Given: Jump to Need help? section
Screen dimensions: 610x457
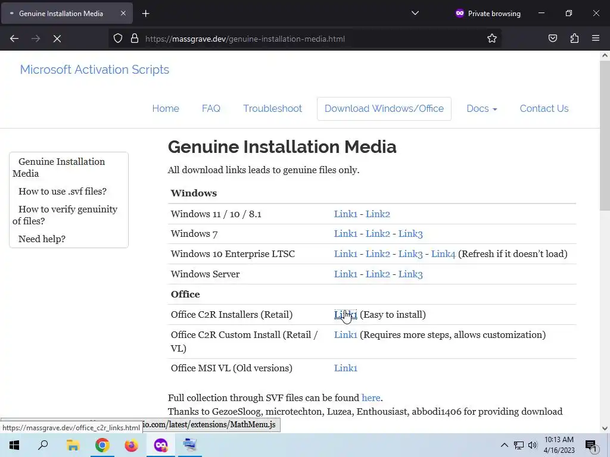Looking at the screenshot, I should point(42,239).
